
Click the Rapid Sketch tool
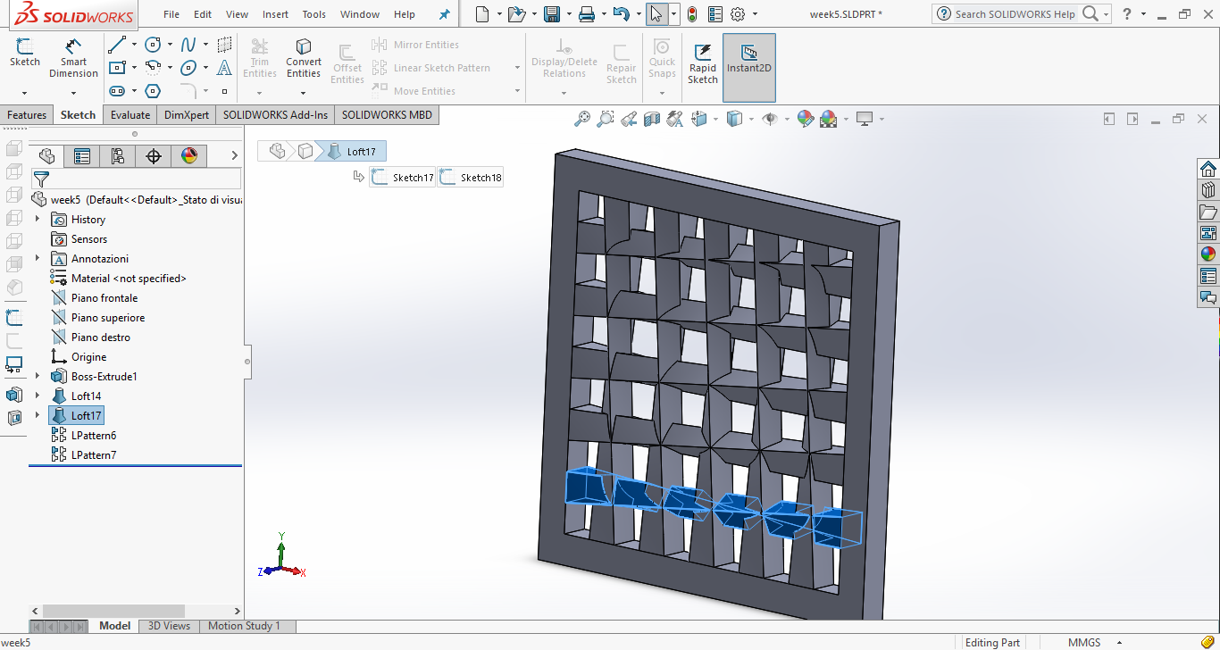pyautogui.click(x=703, y=62)
